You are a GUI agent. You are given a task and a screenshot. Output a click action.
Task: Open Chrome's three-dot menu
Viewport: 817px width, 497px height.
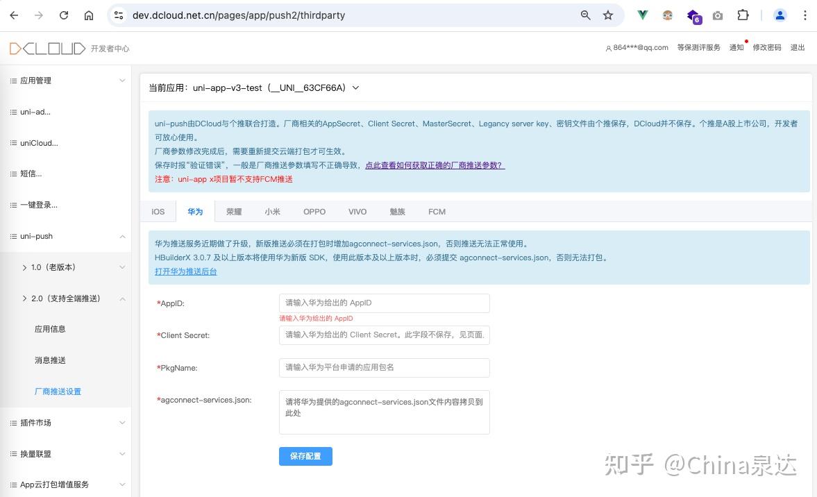(804, 15)
